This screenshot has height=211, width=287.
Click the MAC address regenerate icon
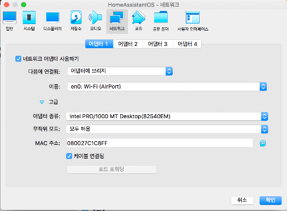click(x=262, y=143)
